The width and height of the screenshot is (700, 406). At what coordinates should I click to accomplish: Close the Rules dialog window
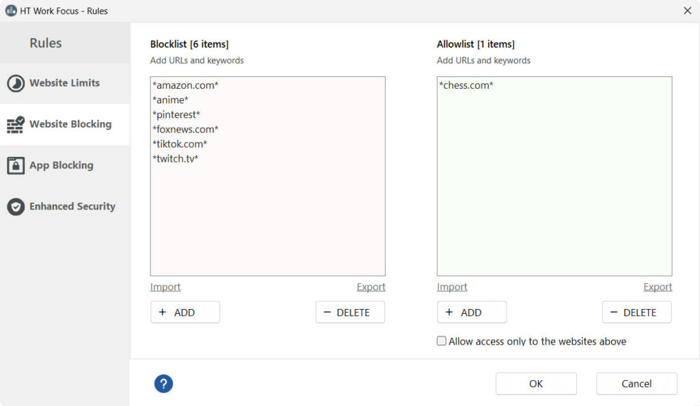tap(688, 11)
